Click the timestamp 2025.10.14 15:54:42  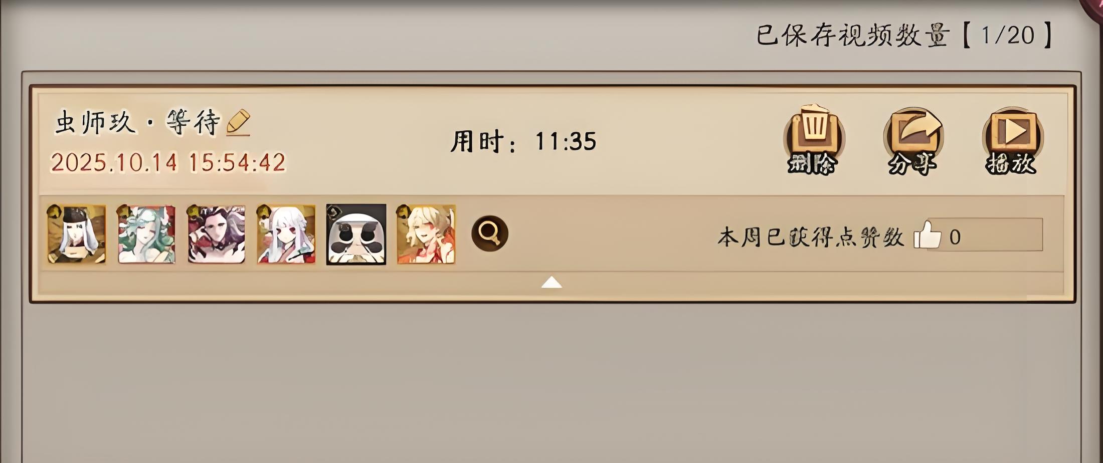tap(168, 163)
